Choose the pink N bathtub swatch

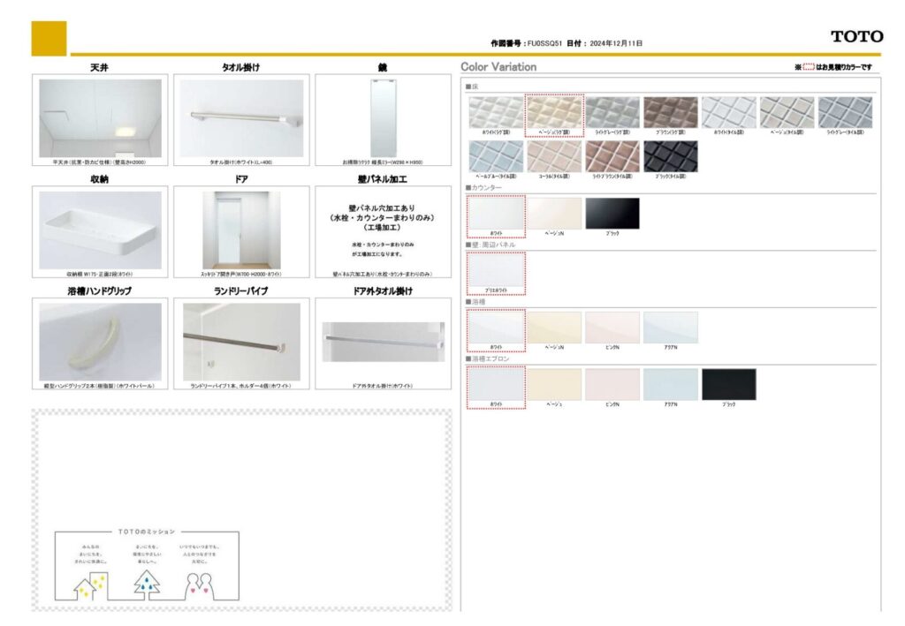[612, 327]
